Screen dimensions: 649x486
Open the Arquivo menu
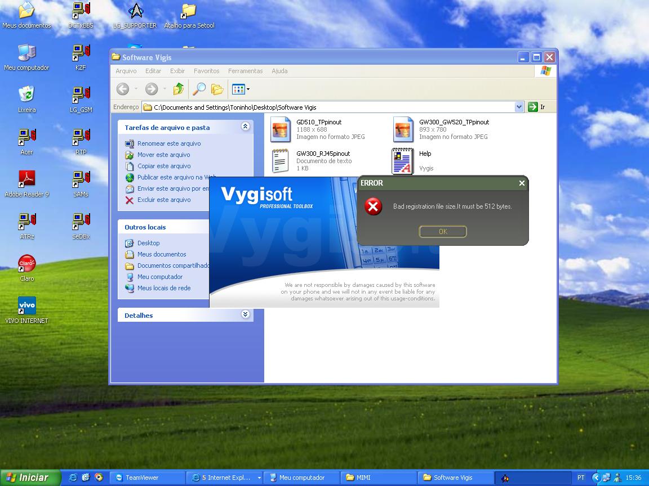coord(126,71)
